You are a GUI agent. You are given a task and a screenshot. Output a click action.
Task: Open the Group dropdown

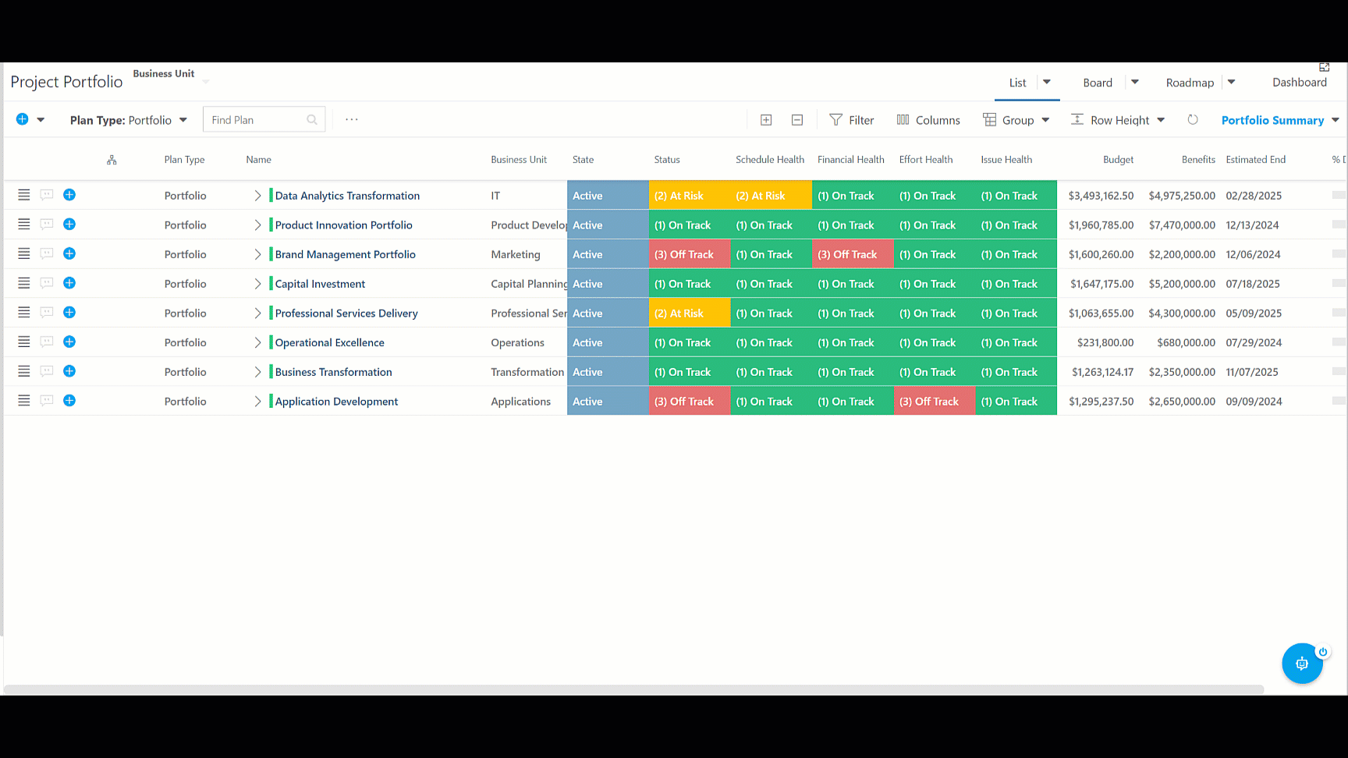coord(1016,120)
